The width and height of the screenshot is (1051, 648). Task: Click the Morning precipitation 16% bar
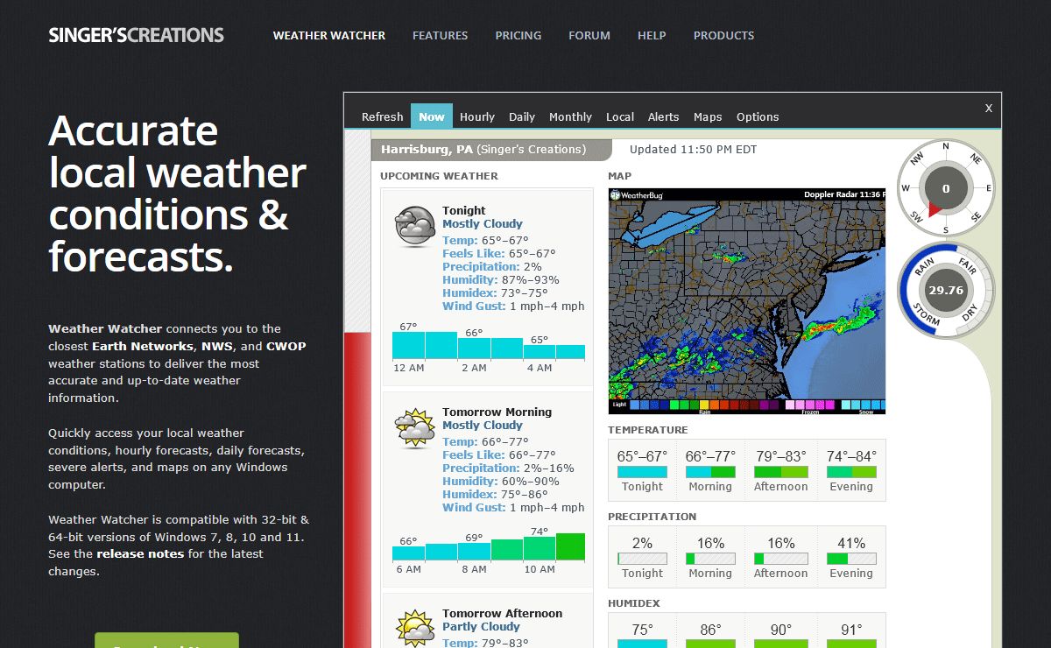[710, 558]
